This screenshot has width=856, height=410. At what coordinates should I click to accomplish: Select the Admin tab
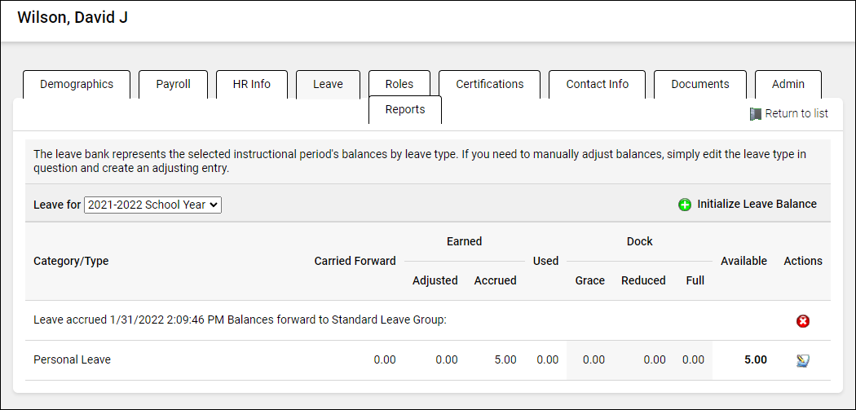pos(788,84)
